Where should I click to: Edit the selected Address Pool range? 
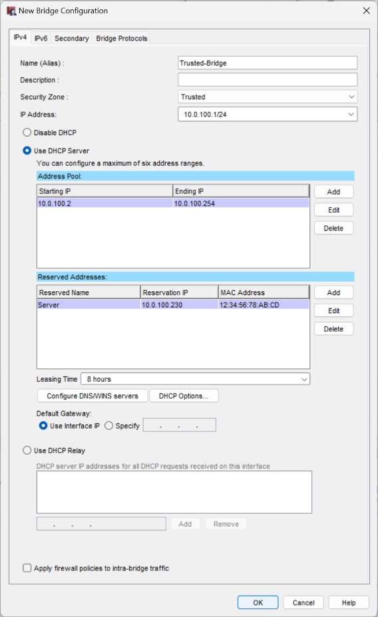(x=333, y=210)
